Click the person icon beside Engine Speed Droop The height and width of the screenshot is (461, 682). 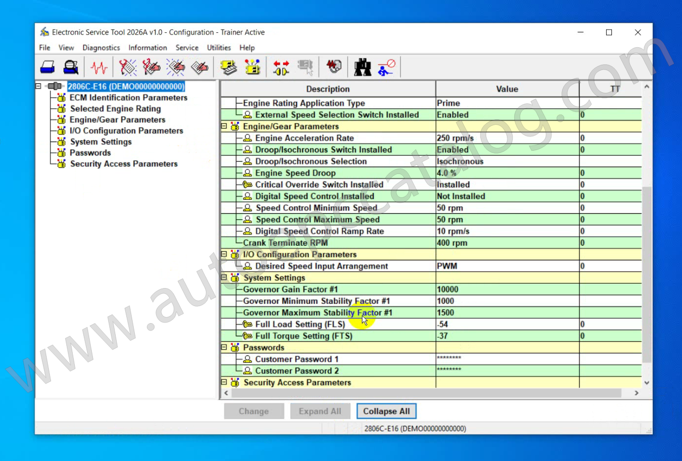pyautogui.click(x=247, y=173)
